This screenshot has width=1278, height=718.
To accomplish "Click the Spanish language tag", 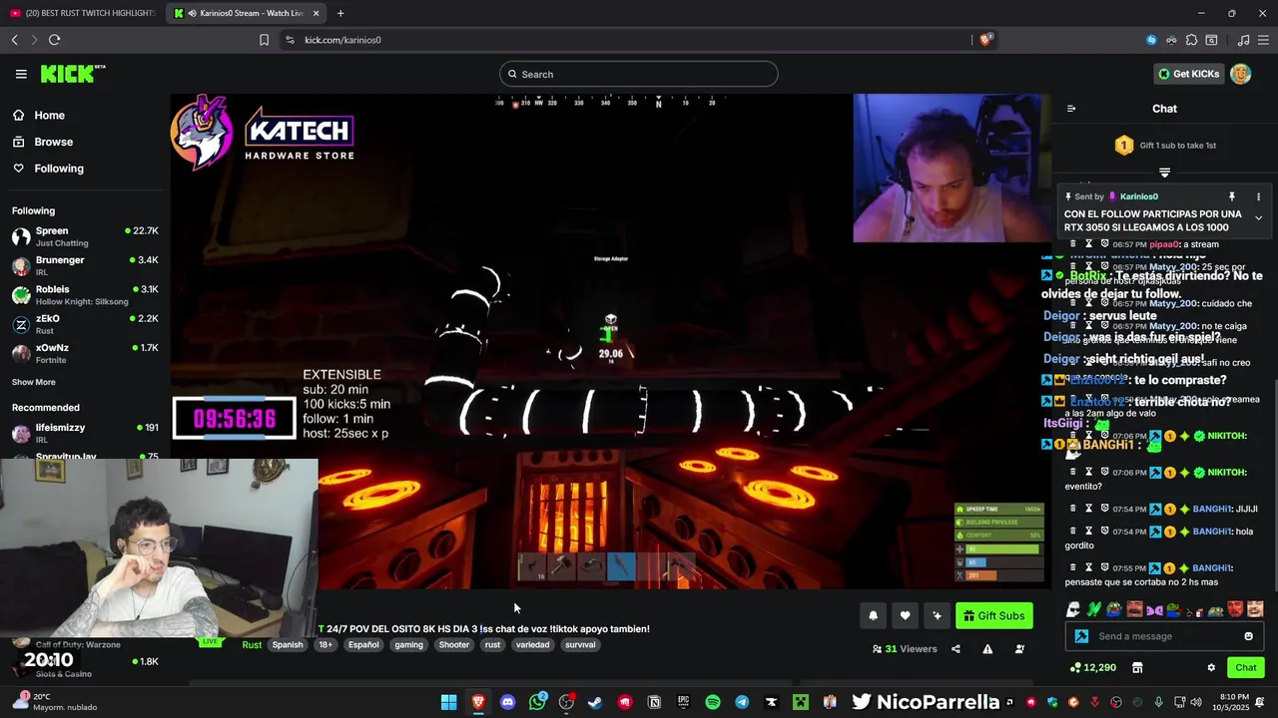I will (288, 645).
